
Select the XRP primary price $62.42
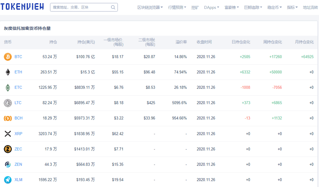(118, 134)
